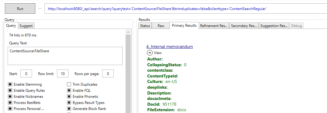The height and width of the screenshot is (113, 327).
Task: Click the query panel scrollbar up arrow
Action: [x=128, y=32]
